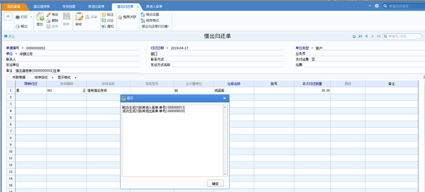Image resolution: width=425 pixels, height=192 pixels.
Task: Switch to the 其他出库单 tab
Action: (x=96, y=6)
